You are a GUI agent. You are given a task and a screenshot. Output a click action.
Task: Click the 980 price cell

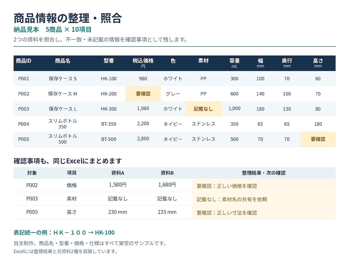point(143,79)
